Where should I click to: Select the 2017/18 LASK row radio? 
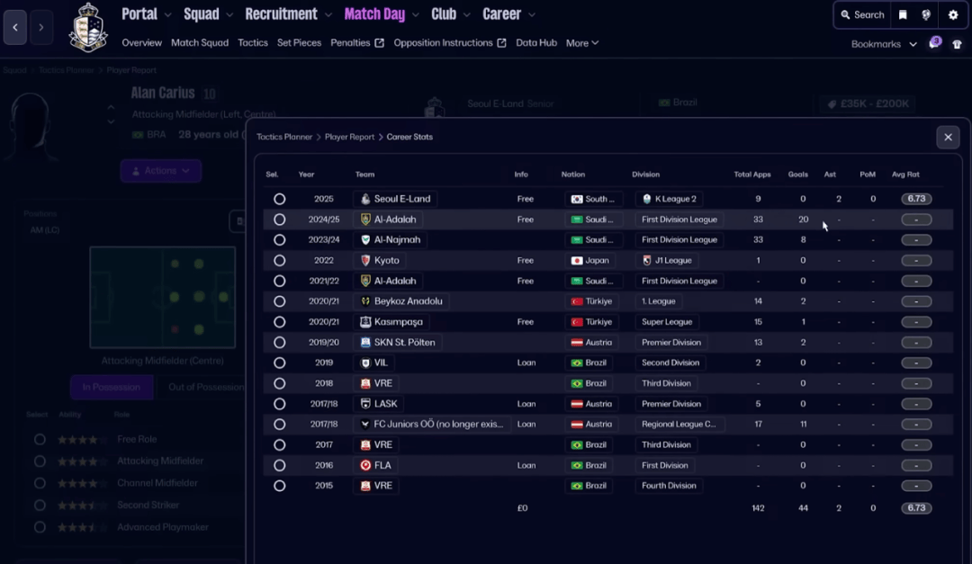(x=279, y=404)
